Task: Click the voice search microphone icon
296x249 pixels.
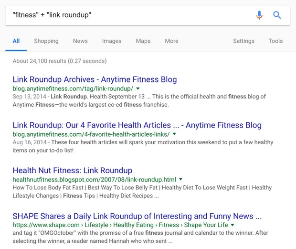Action: (259, 15)
